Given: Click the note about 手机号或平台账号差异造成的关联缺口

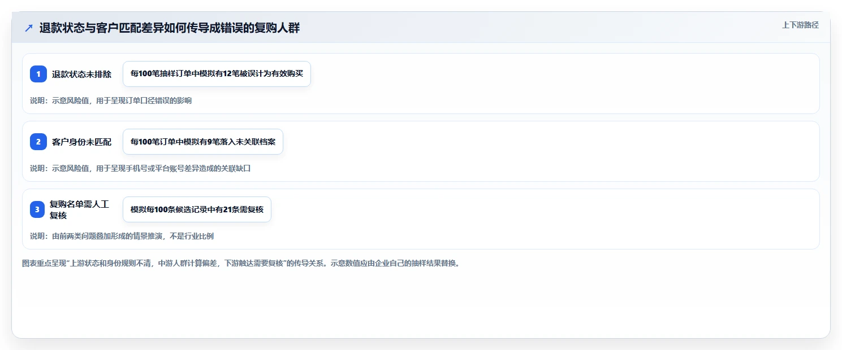Looking at the screenshot, I should coord(140,168).
